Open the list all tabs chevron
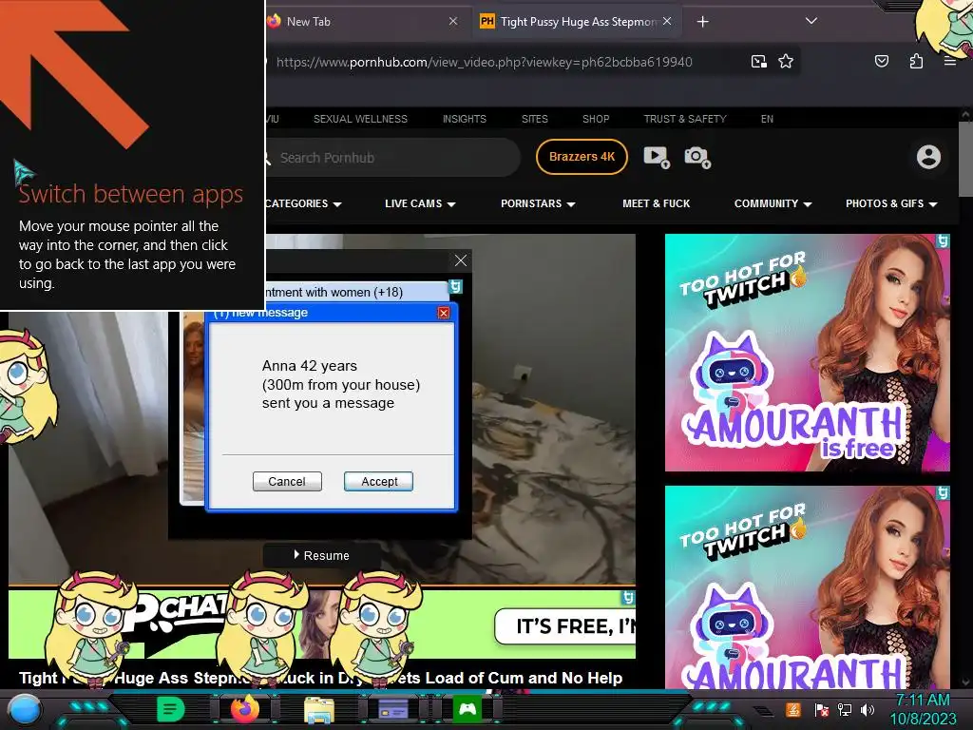973x730 pixels. pyautogui.click(x=811, y=21)
